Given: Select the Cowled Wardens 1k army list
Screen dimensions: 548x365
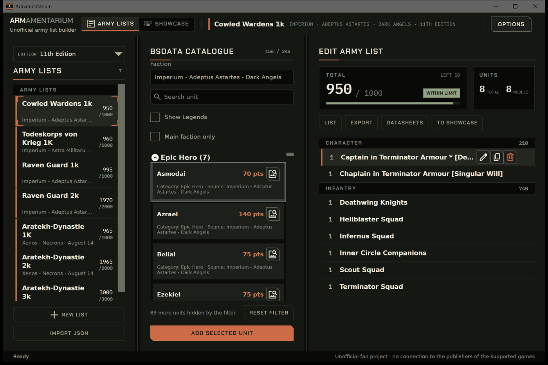Looking at the screenshot, I should 67,111.
